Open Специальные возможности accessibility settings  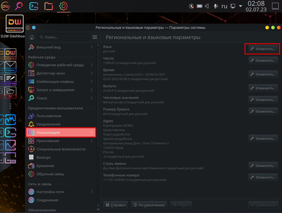tap(61, 149)
